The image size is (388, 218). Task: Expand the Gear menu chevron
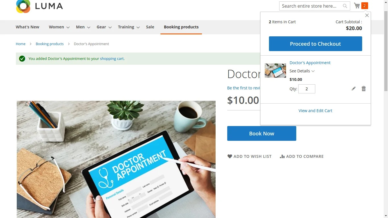pos(110,27)
